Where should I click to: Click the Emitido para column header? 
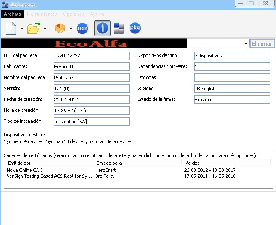click(x=138, y=163)
